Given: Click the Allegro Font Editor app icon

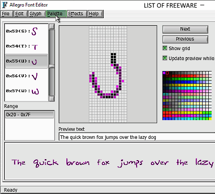Looking at the screenshot, I should coord(4,5).
